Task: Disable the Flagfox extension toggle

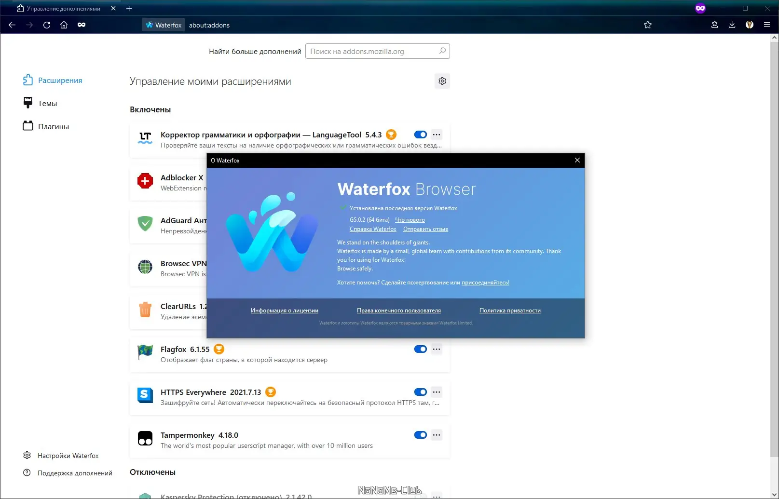Action: pos(421,349)
